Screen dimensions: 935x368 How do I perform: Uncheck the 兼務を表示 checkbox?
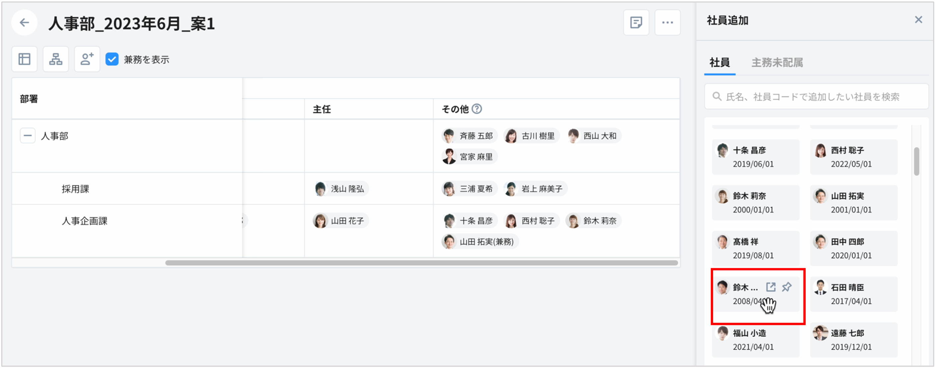112,59
